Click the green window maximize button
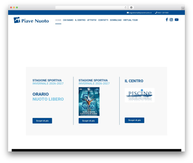Viewport: 193px width, 163px height. [17, 7]
